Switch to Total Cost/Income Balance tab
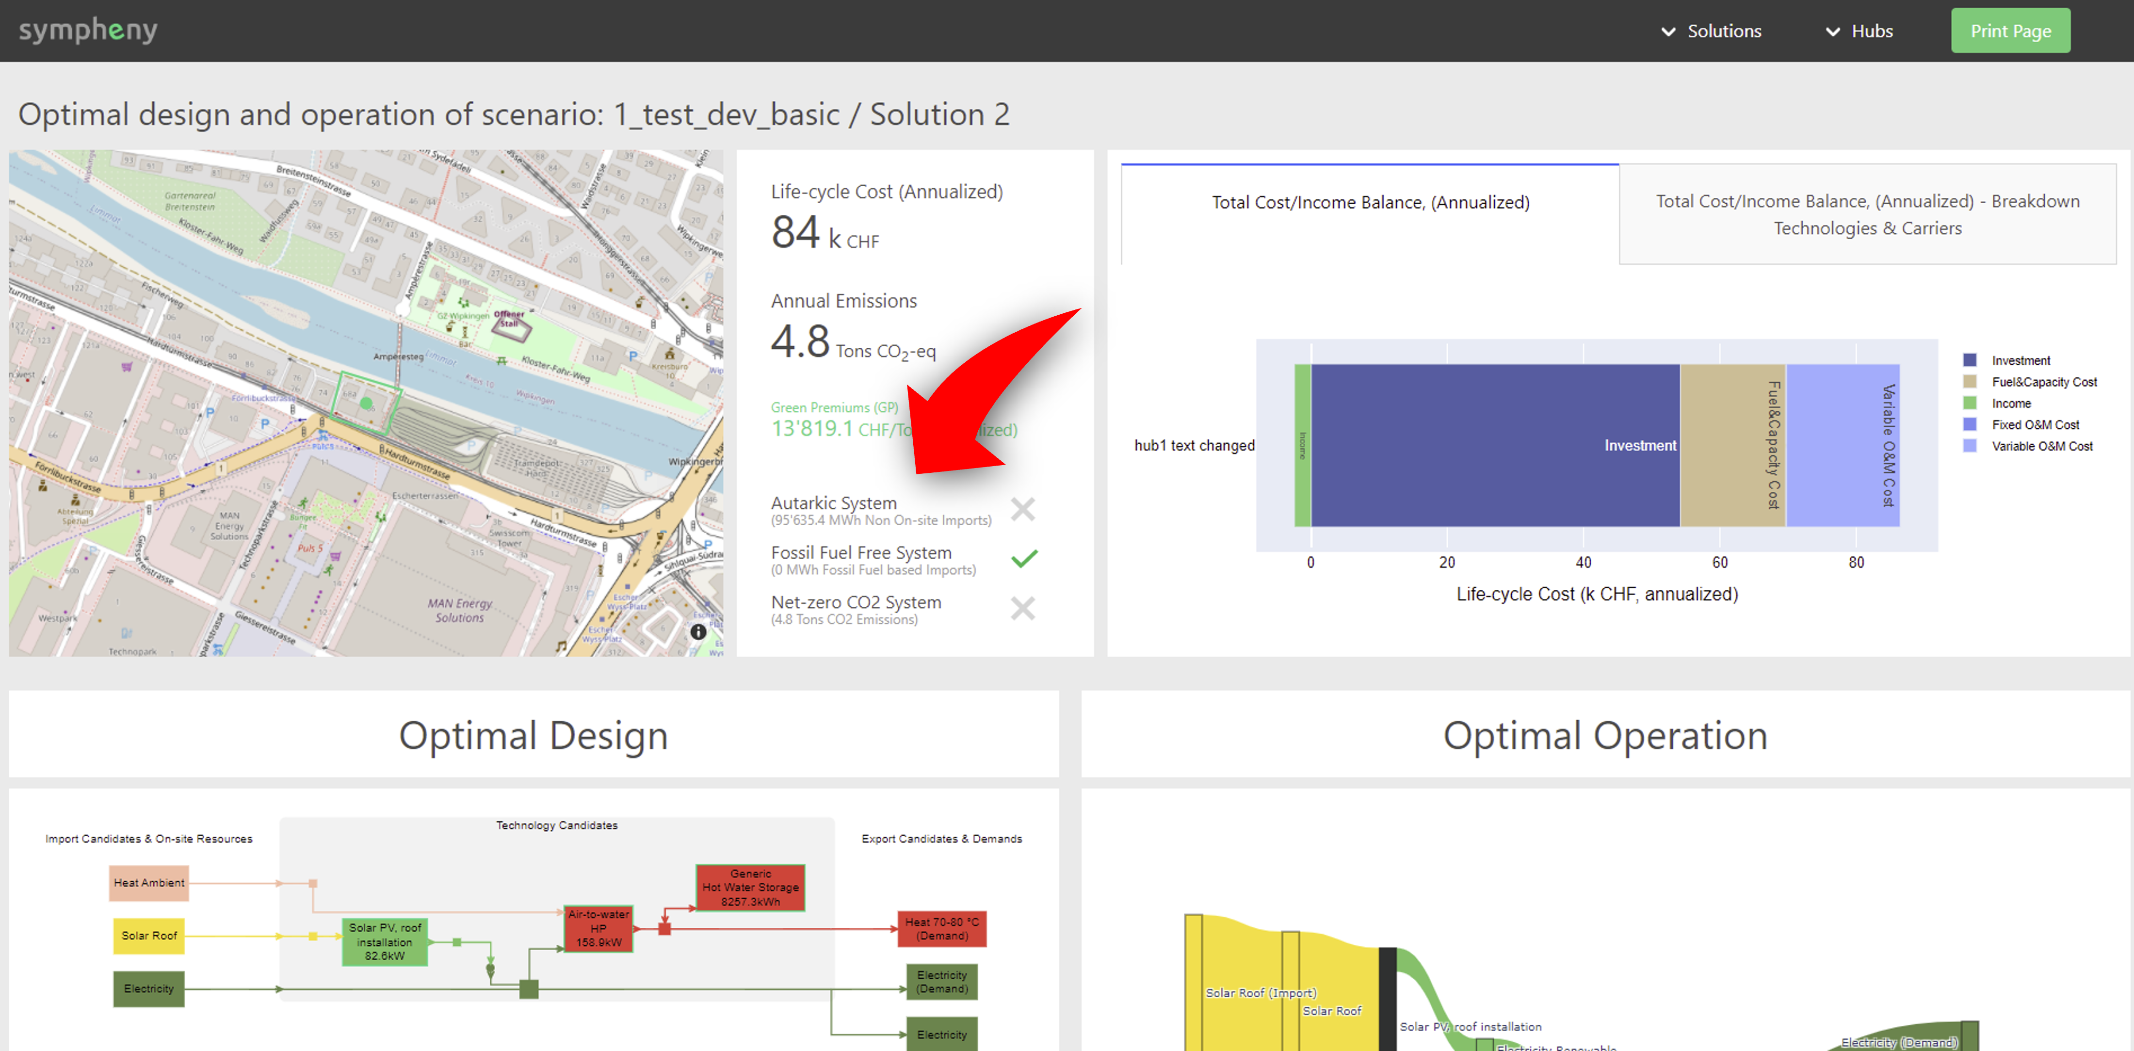This screenshot has width=2134, height=1051. coord(1370,202)
